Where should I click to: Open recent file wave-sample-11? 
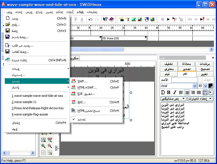point(37,102)
